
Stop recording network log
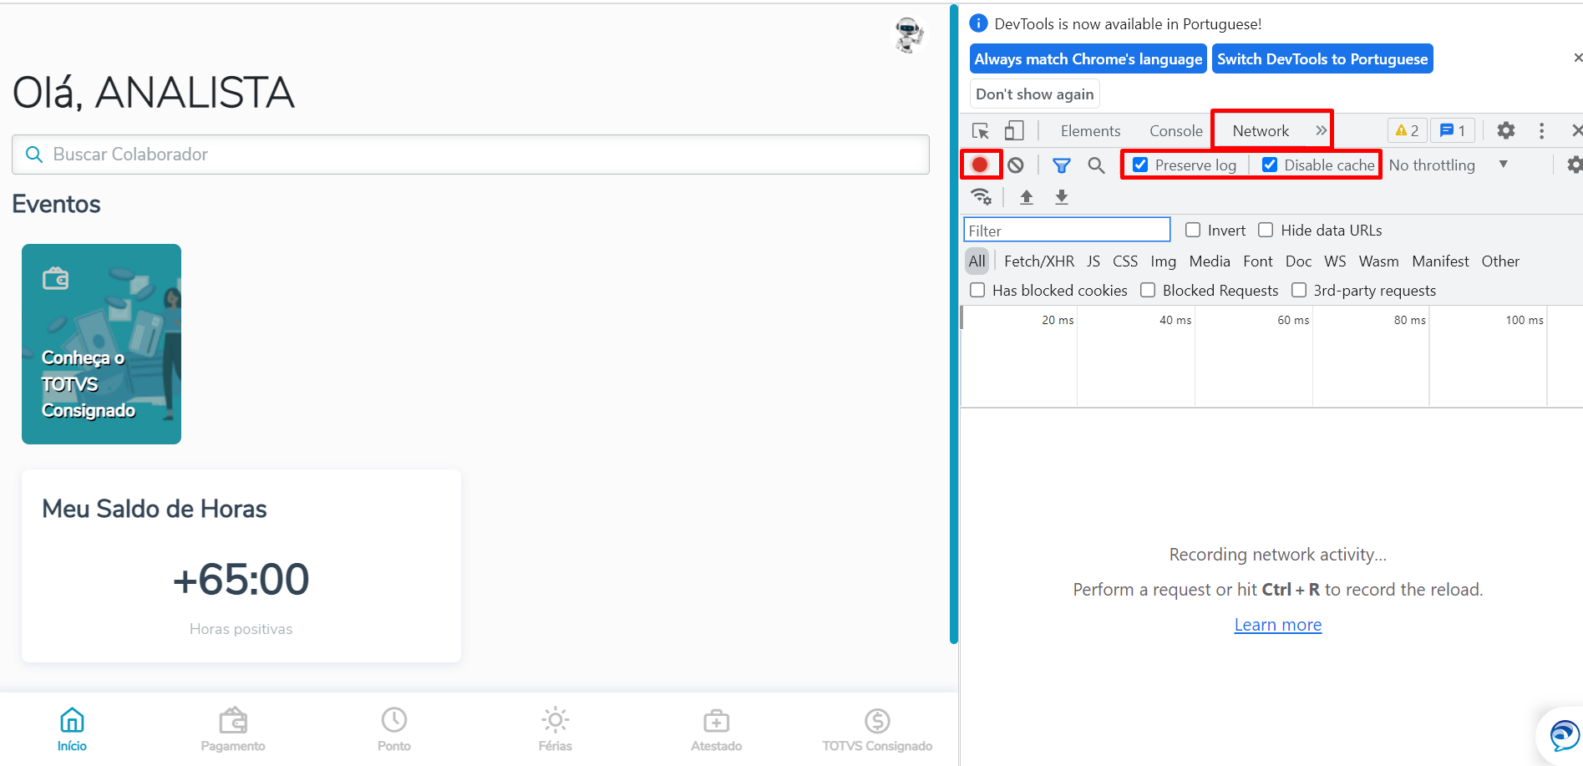[x=980, y=165]
